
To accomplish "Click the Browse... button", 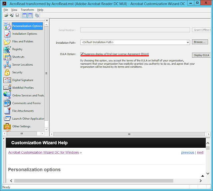I will click(x=200, y=42).
